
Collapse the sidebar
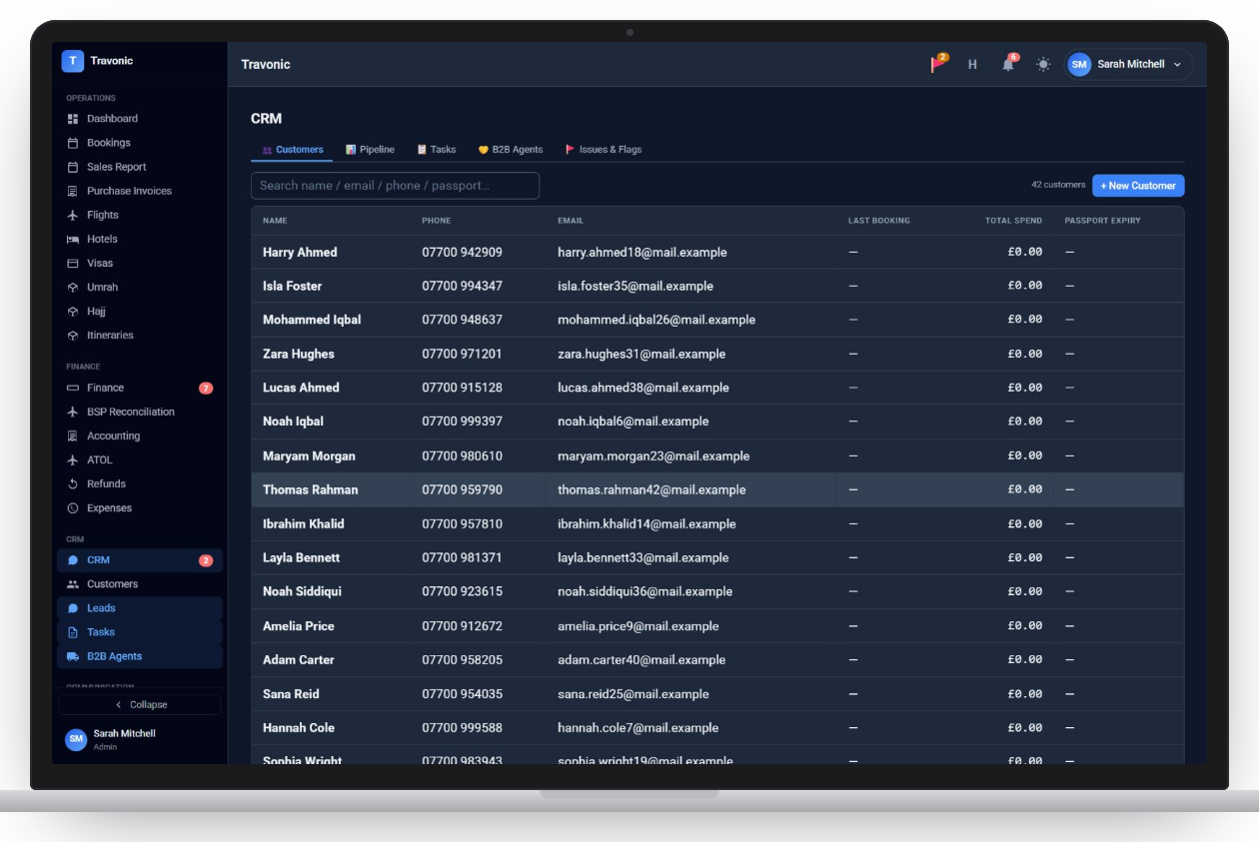(x=140, y=704)
